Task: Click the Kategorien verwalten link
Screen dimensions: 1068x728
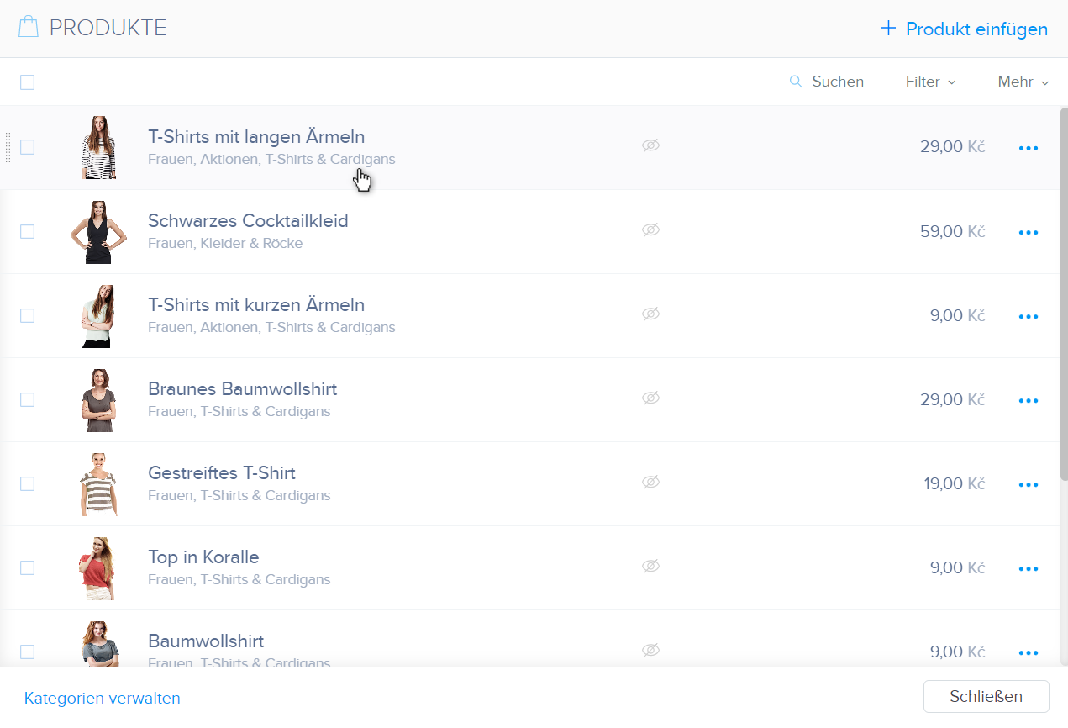Action: click(103, 698)
